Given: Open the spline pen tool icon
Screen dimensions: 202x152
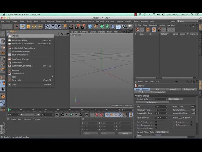Looking at the screenshot, I should pyautogui.click(x=96, y=26).
